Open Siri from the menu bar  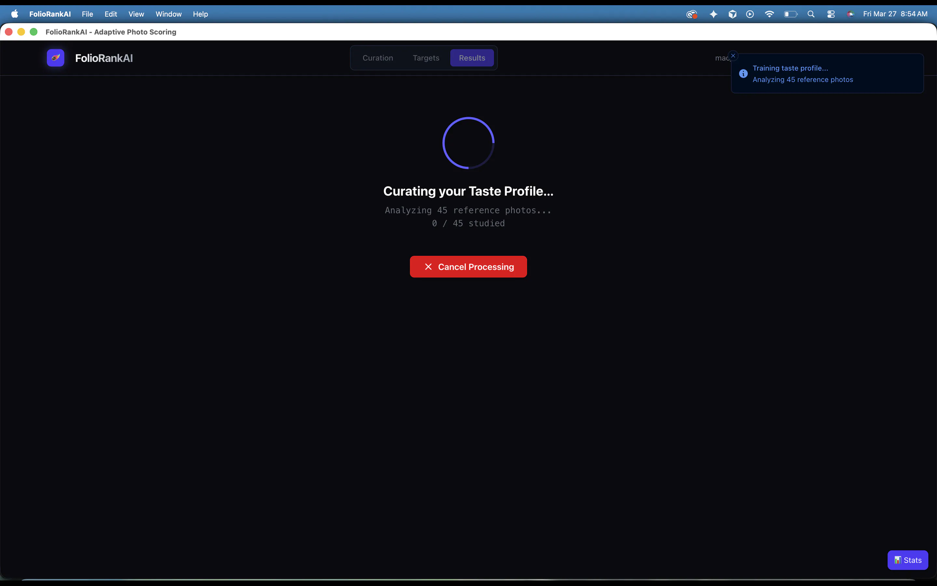coord(851,14)
